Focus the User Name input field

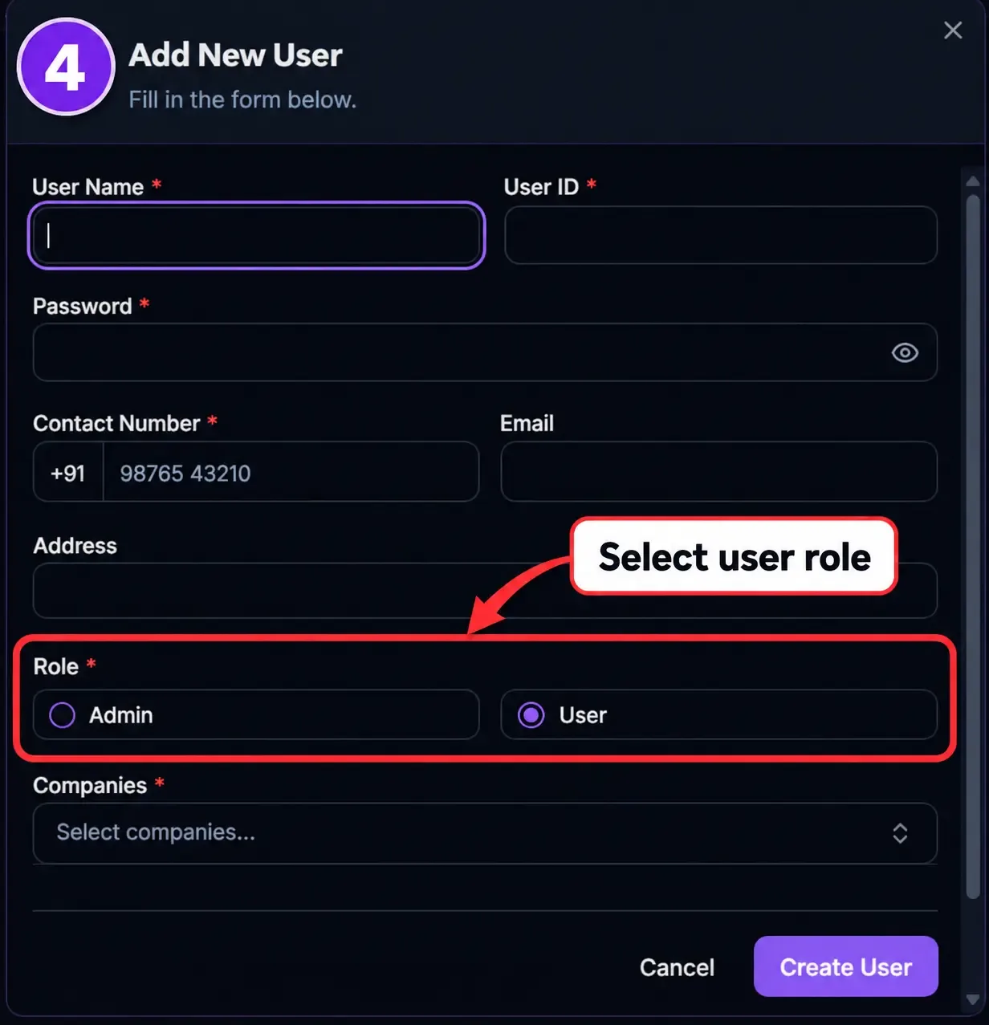[x=256, y=235]
